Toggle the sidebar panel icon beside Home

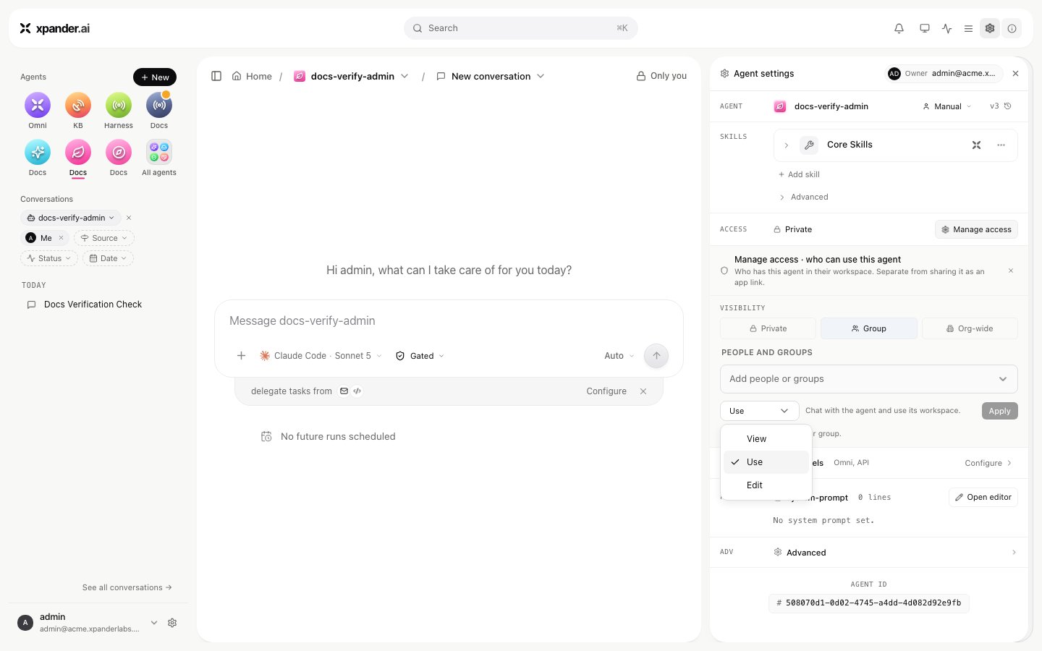216,76
